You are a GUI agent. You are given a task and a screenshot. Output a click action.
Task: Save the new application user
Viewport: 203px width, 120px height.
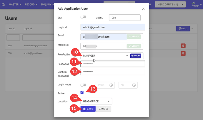pos(88,109)
